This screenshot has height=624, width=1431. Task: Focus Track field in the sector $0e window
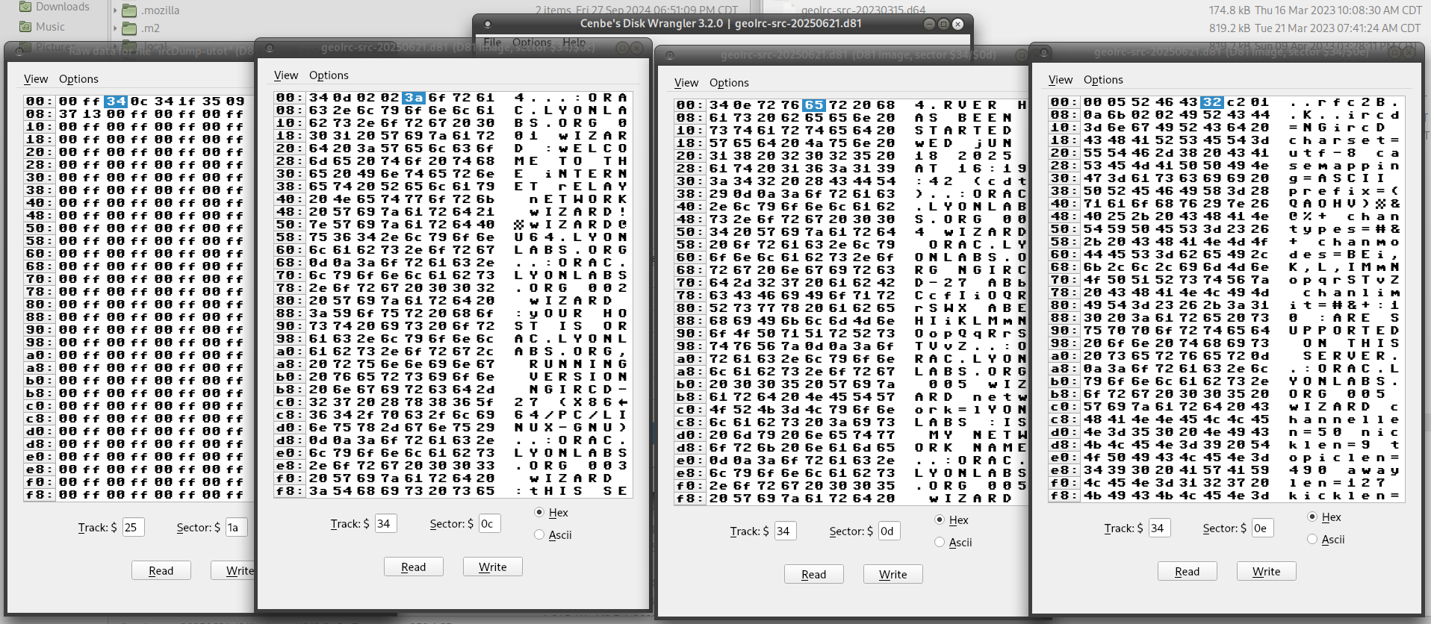[x=1159, y=528]
